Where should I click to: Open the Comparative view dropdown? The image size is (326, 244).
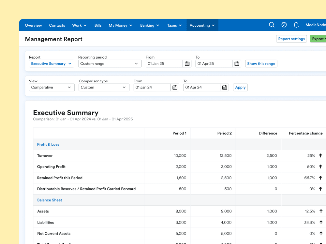click(x=52, y=88)
